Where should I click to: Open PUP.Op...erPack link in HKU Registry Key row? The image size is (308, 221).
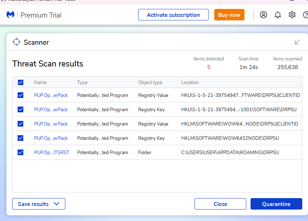point(51,110)
